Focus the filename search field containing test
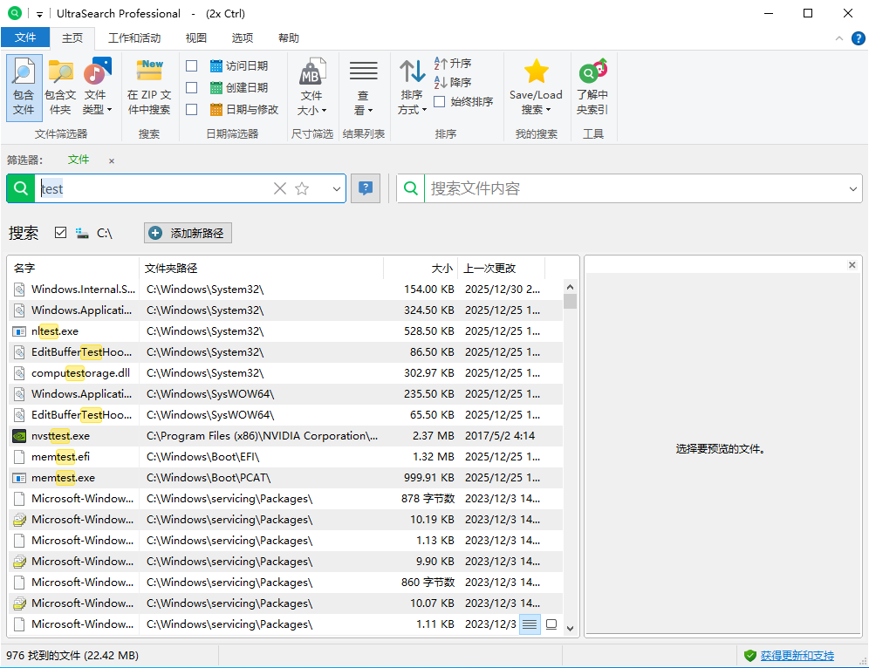The width and height of the screenshot is (869, 668). point(153,189)
